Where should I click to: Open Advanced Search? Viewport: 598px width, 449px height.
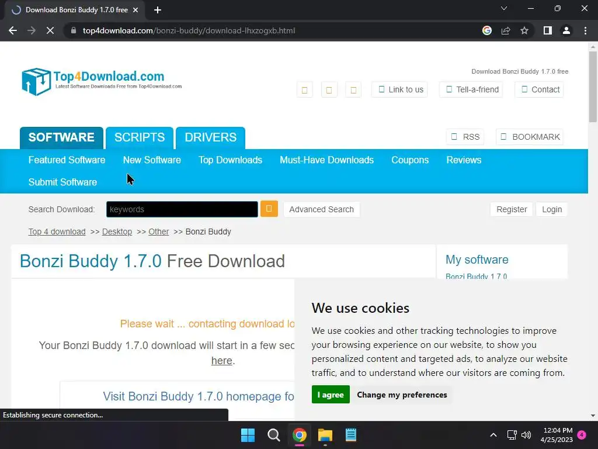(322, 209)
